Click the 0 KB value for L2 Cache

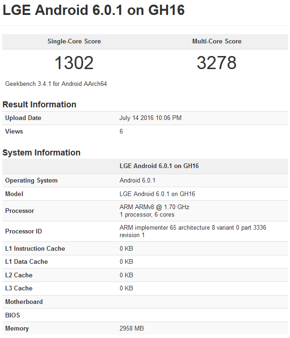pyautogui.click(x=127, y=275)
